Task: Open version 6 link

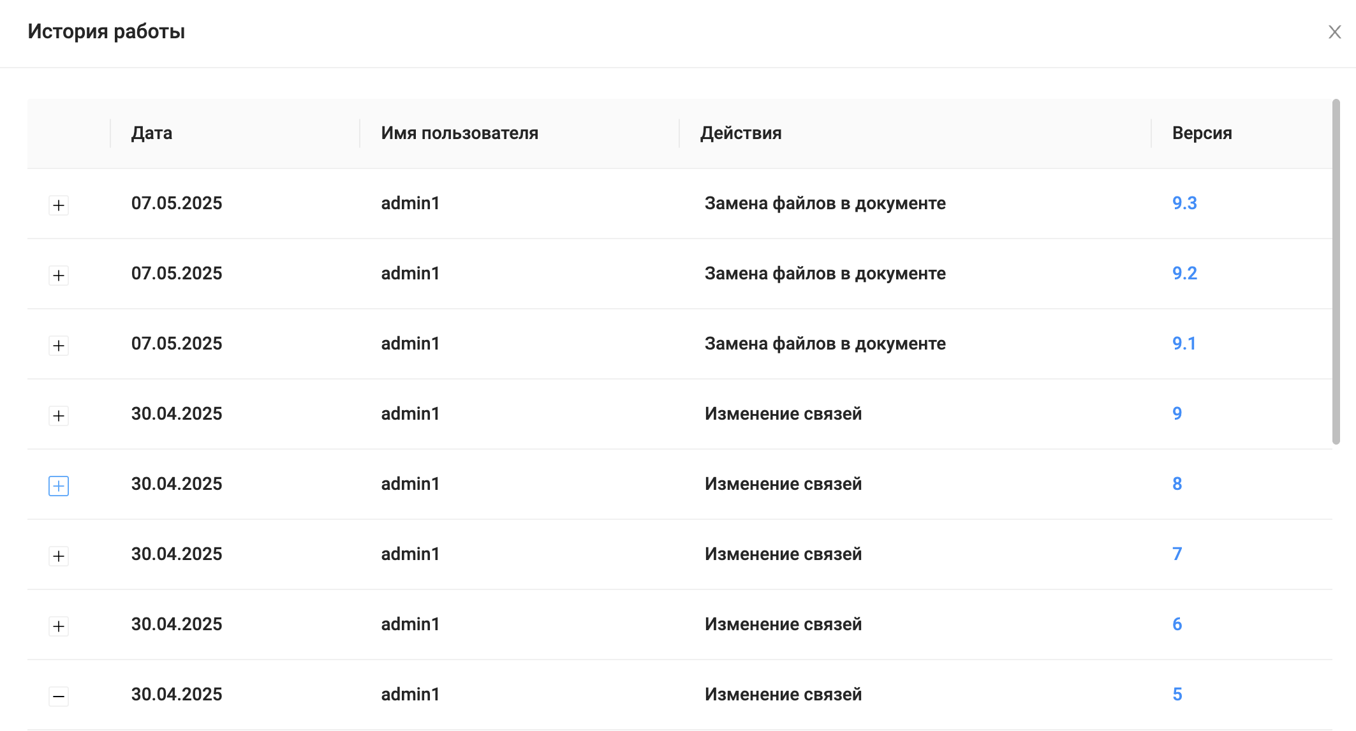Action: click(1177, 624)
